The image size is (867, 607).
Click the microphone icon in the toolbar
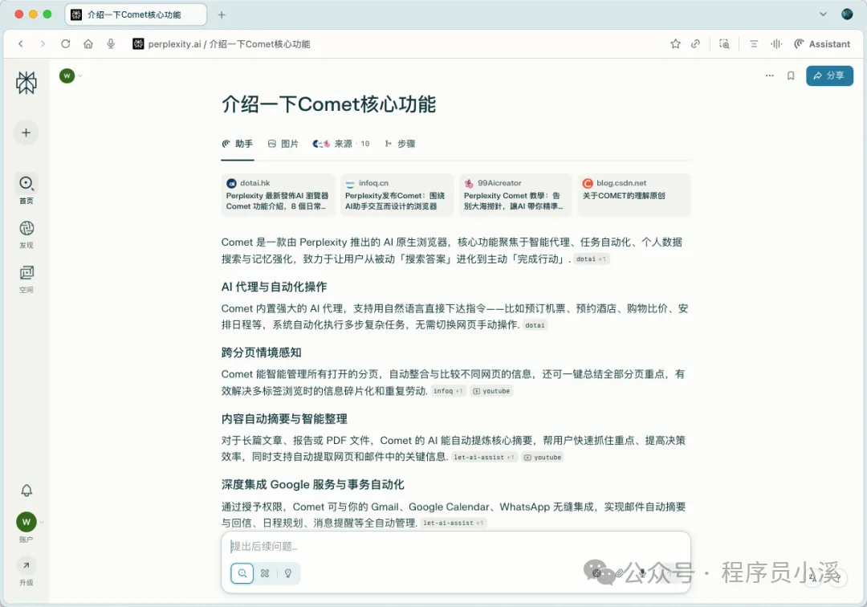(111, 43)
